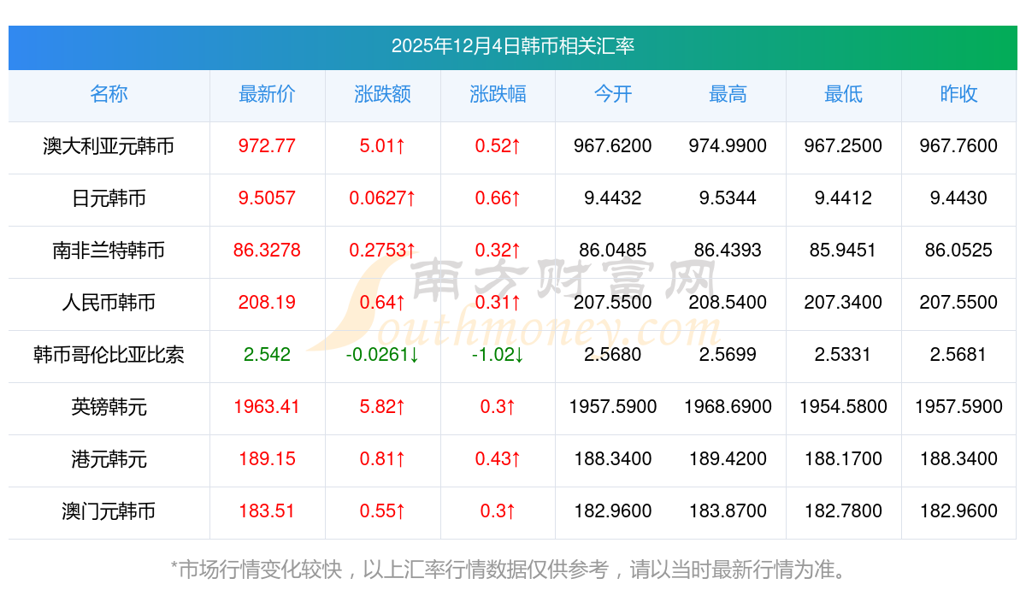
Task: Select the 今开 column header
Action: (x=613, y=94)
